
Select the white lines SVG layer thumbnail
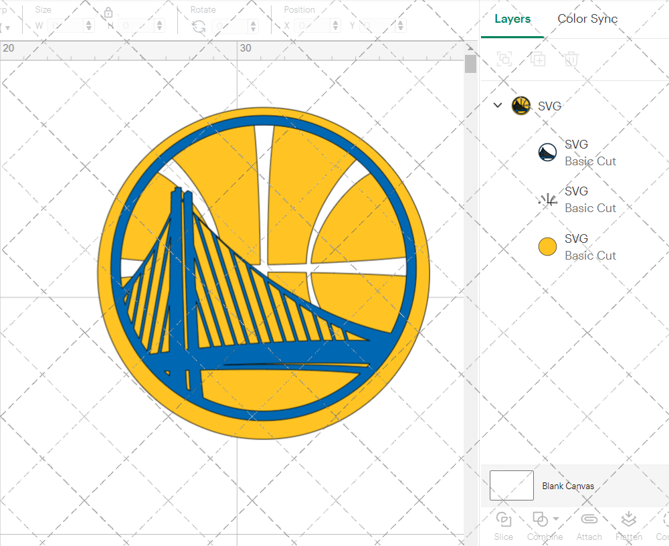[547, 199]
